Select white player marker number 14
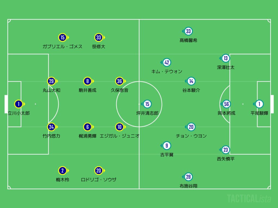This screenshot has height=208, width=278. (191, 81)
